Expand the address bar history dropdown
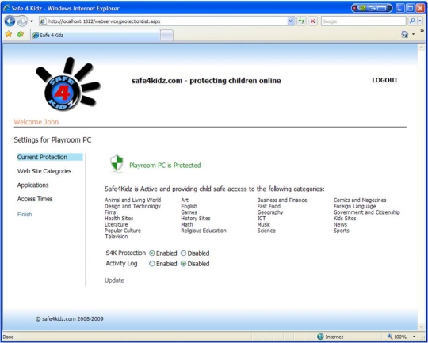Viewport: 428px width, 343px height. tap(291, 21)
